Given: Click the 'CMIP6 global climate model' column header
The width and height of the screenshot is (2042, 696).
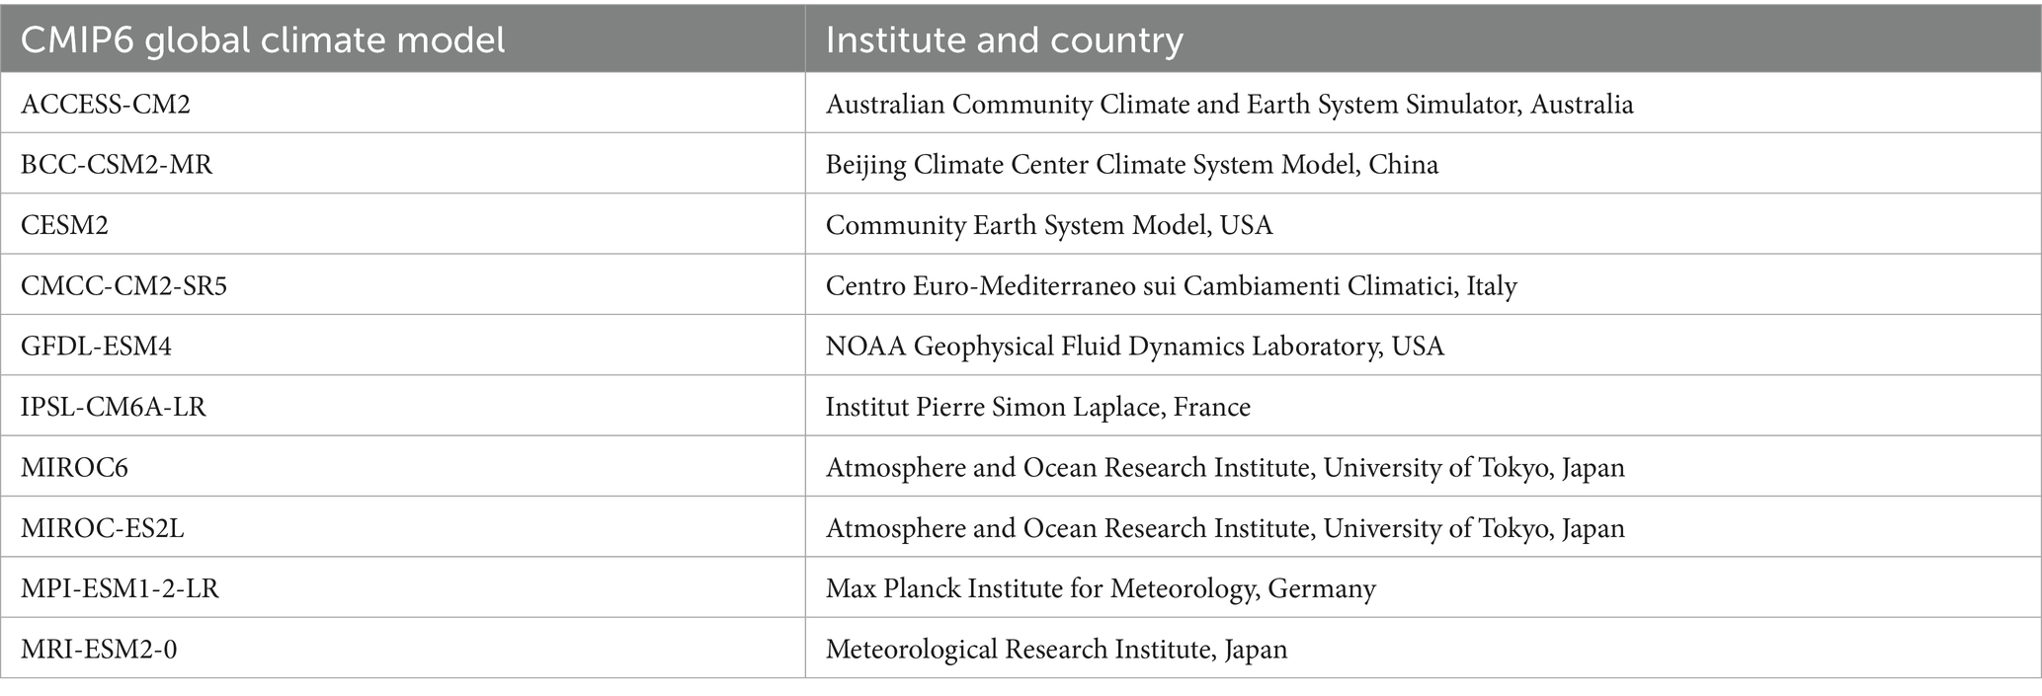Looking at the screenshot, I should (403, 39).
